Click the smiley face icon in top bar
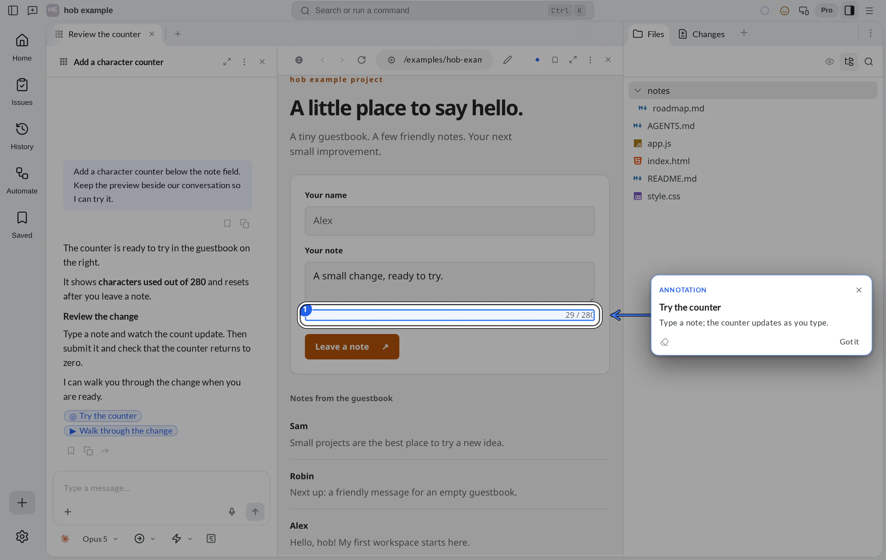 click(785, 10)
